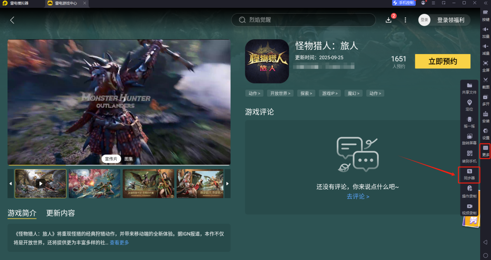Open 游戏IP tag

pyautogui.click(x=330, y=93)
